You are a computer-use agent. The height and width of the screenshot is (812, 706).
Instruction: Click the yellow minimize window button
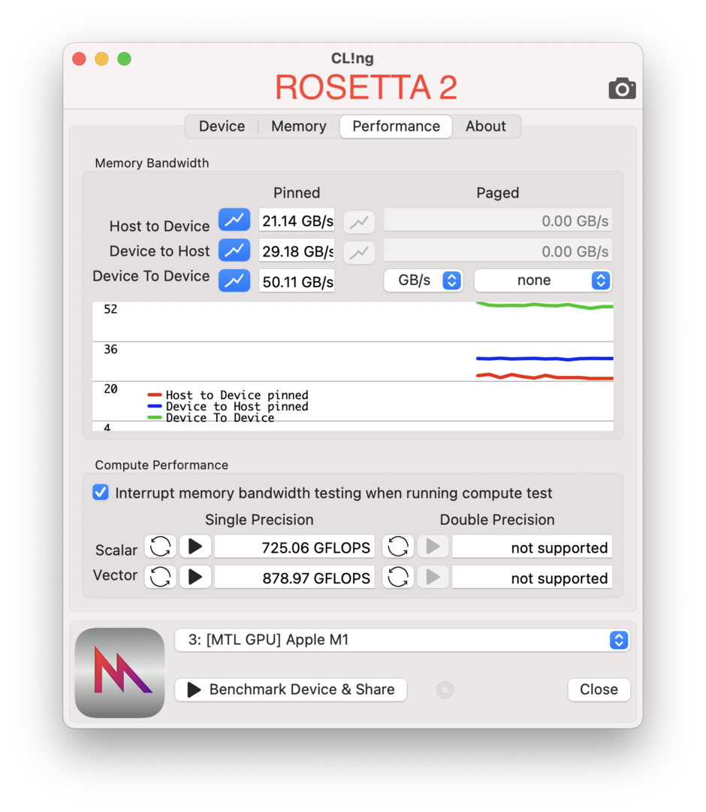[x=102, y=59]
